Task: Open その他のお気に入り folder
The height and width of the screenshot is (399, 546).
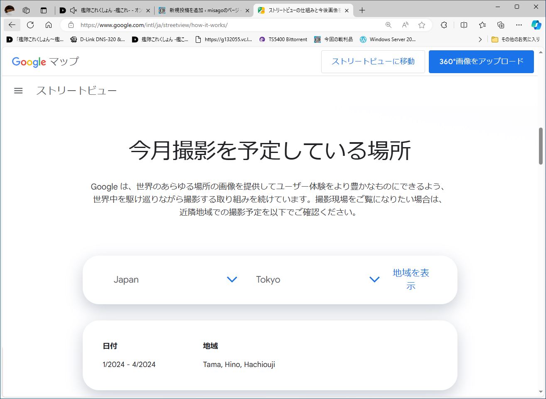Action: coord(515,39)
